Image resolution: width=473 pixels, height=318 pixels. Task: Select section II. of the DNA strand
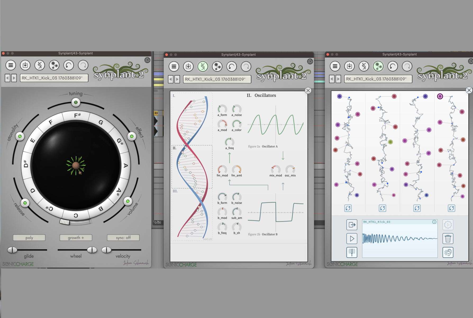coord(192,167)
